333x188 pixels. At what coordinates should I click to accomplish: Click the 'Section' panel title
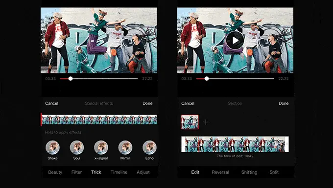click(x=235, y=103)
